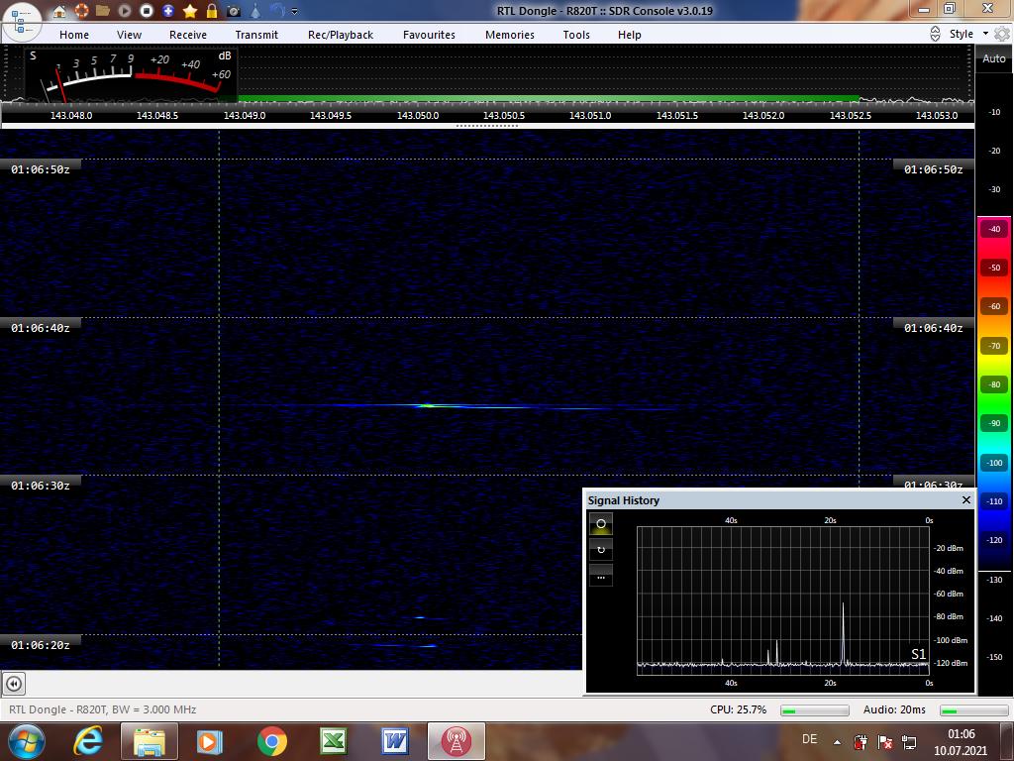This screenshot has height=761, width=1014.
Task: Click the blue cone icon in toolbar
Action: [x=255, y=11]
